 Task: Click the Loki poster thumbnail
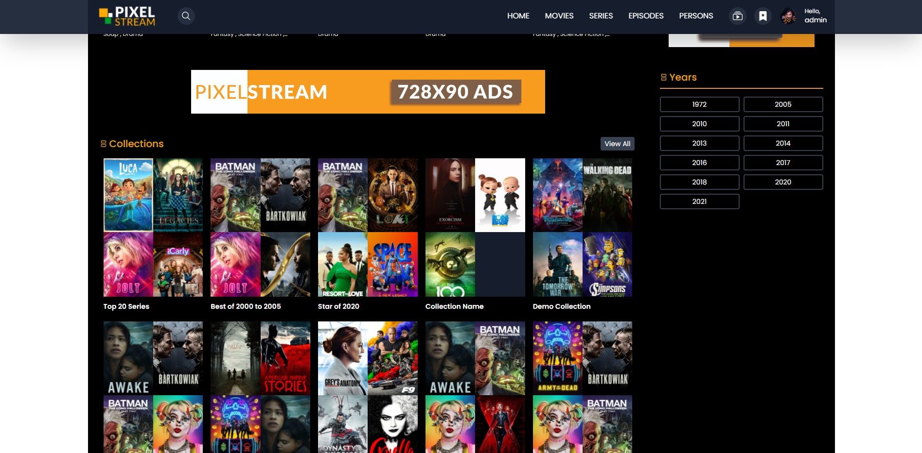pos(392,195)
